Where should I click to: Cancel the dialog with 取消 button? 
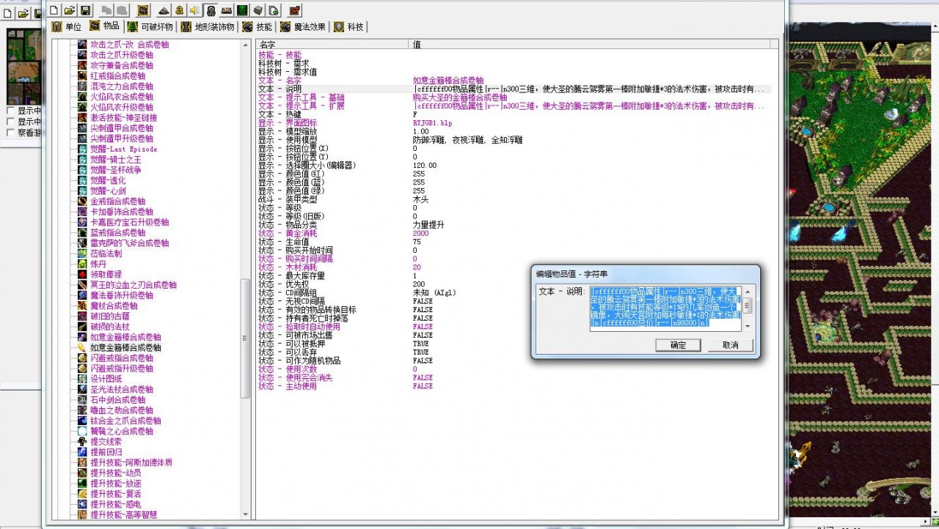point(730,345)
